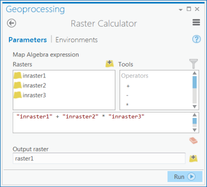Choose inraster2 from the Rasters list
The image size is (207, 187).
(x=34, y=85)
